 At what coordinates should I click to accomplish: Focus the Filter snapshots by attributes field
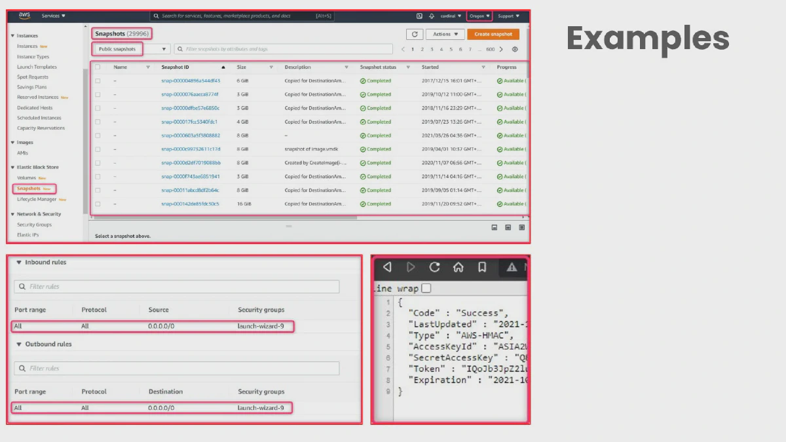point(283,49)
